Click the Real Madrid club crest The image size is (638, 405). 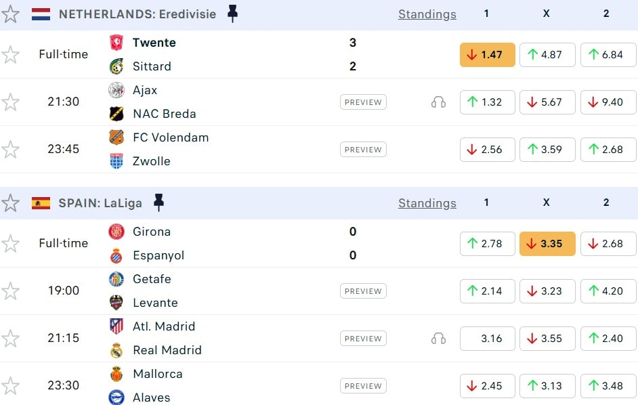(x=116, y=350)
